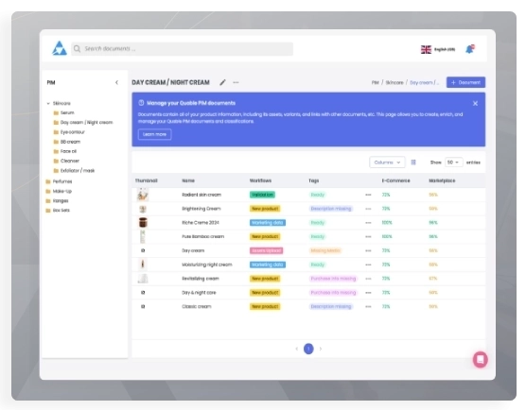Click the pencil edit icon beside title
Screen dimensions: 526x410
point(222,82)
